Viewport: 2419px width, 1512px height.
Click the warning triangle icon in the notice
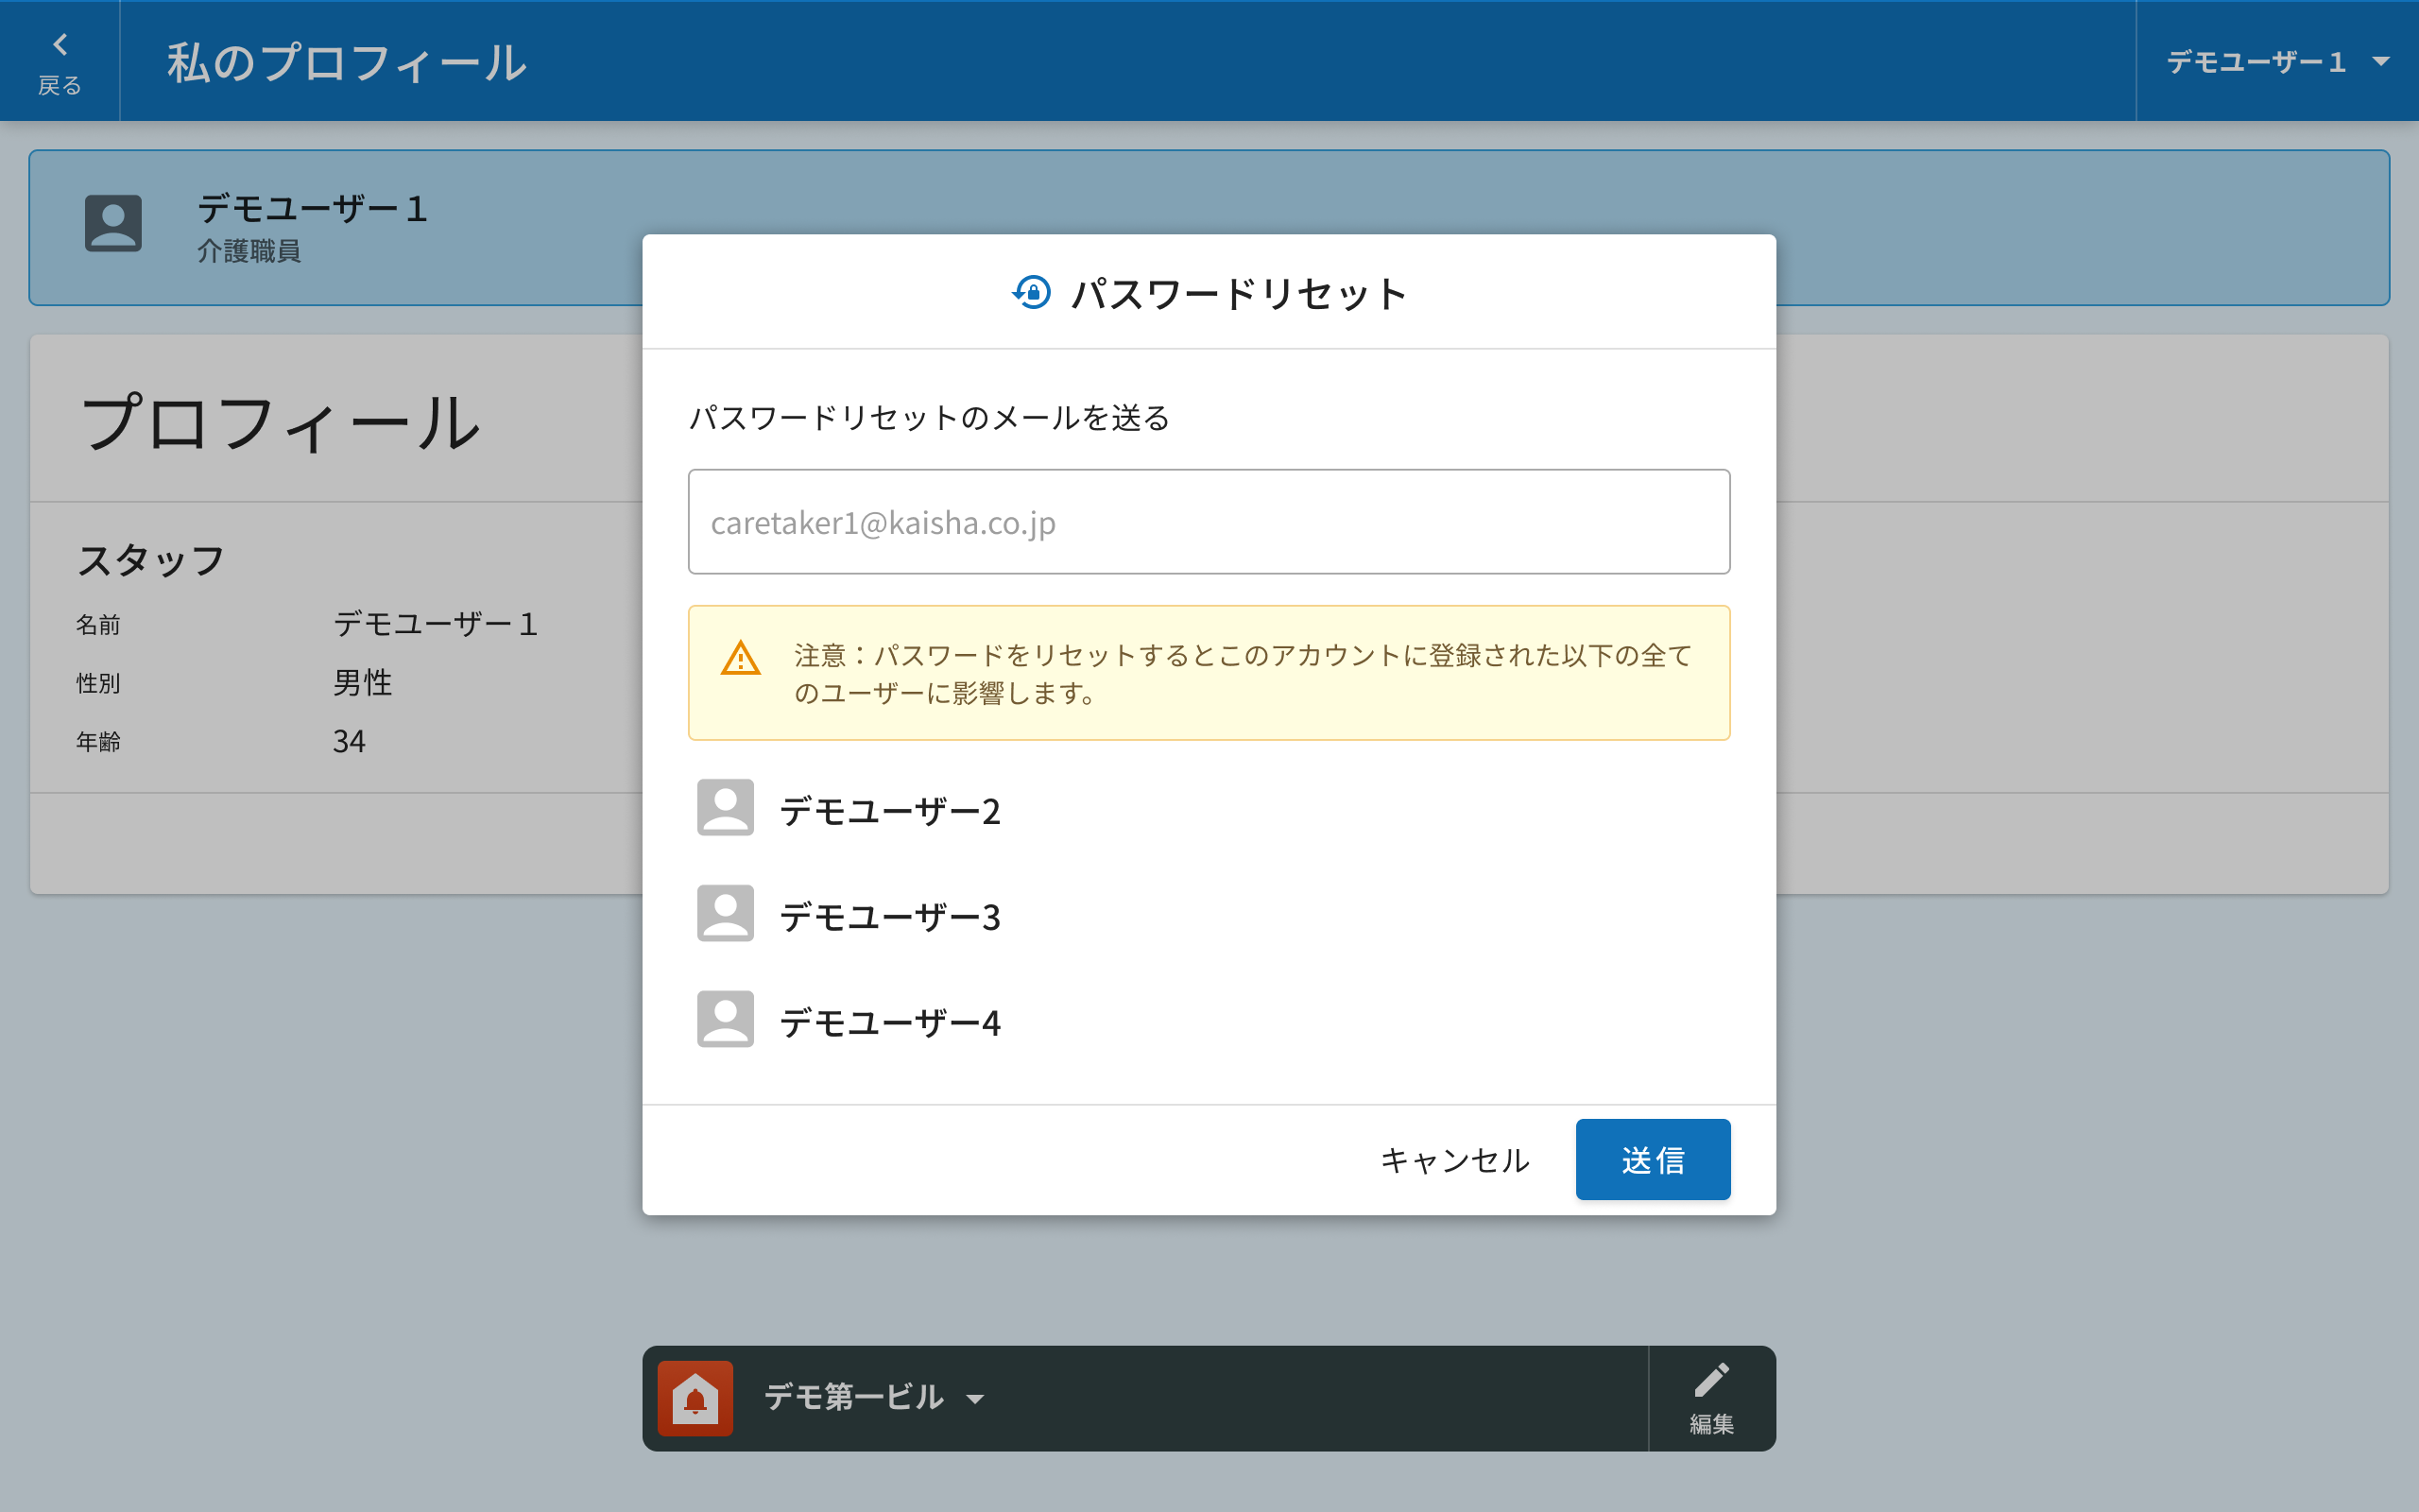[x=741, y=659]
